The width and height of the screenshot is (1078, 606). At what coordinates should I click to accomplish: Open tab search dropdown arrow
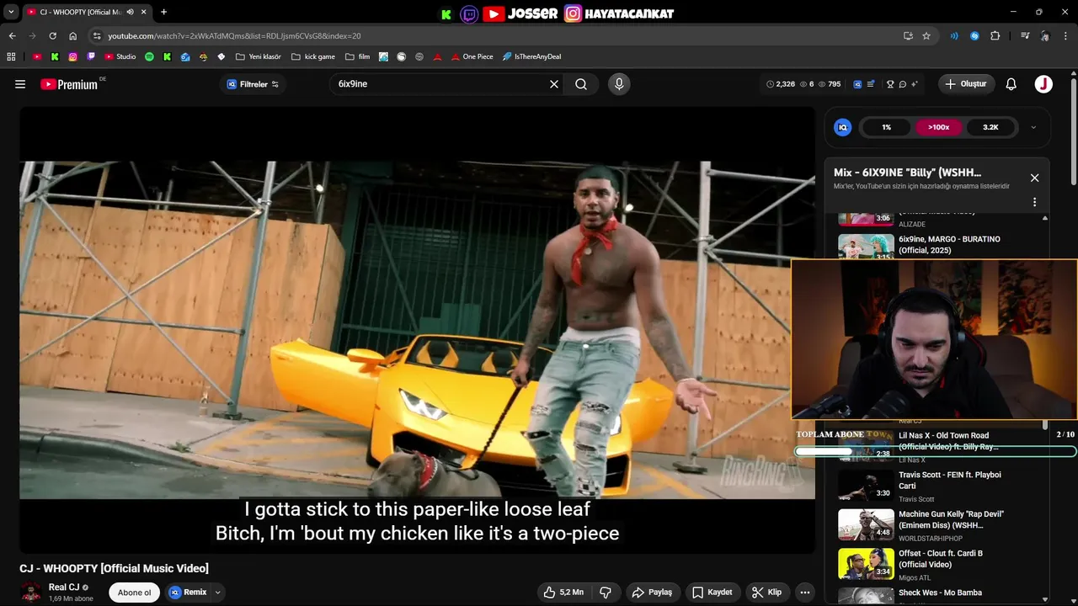(11, 12)
